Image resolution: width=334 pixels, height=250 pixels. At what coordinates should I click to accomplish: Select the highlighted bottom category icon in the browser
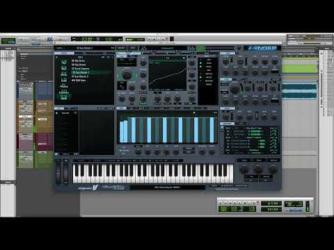(64, 97)
